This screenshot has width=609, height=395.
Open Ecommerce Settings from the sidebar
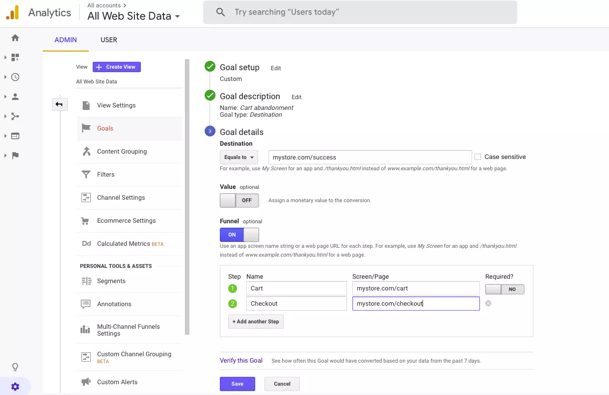[x=126, y=221]
